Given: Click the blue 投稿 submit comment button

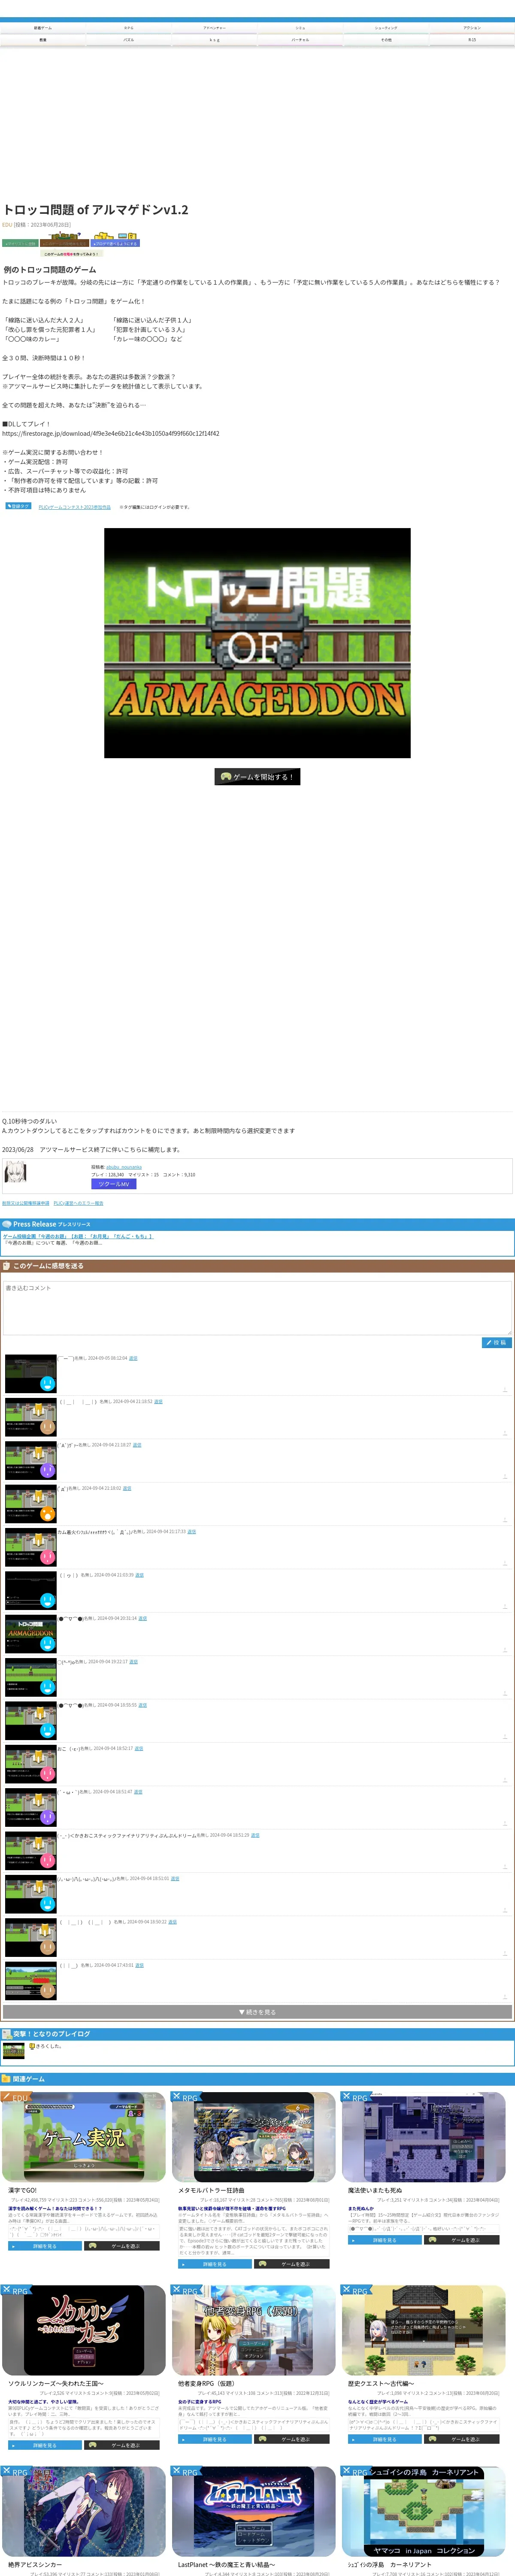Looking at the screenshot, I should pyautogui.click(x=496, y=1343).
